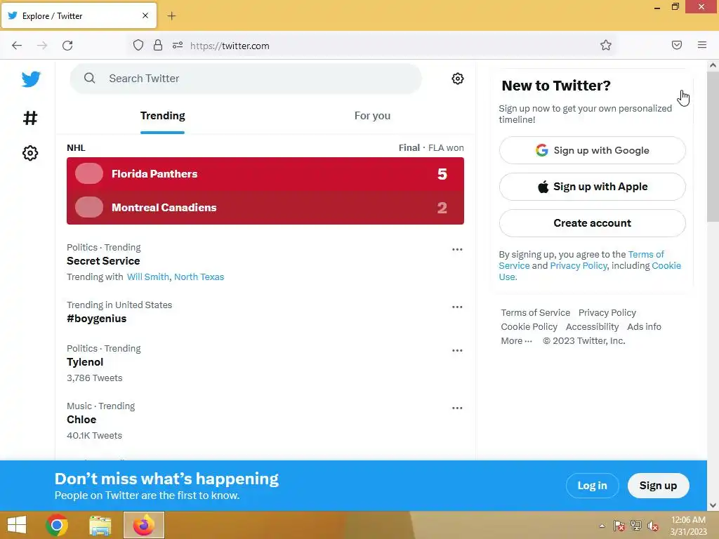Image resolution: width=719 pixels, height=539 pixels.
Task: Switch to the For you tab
Action: pos(372,116)
